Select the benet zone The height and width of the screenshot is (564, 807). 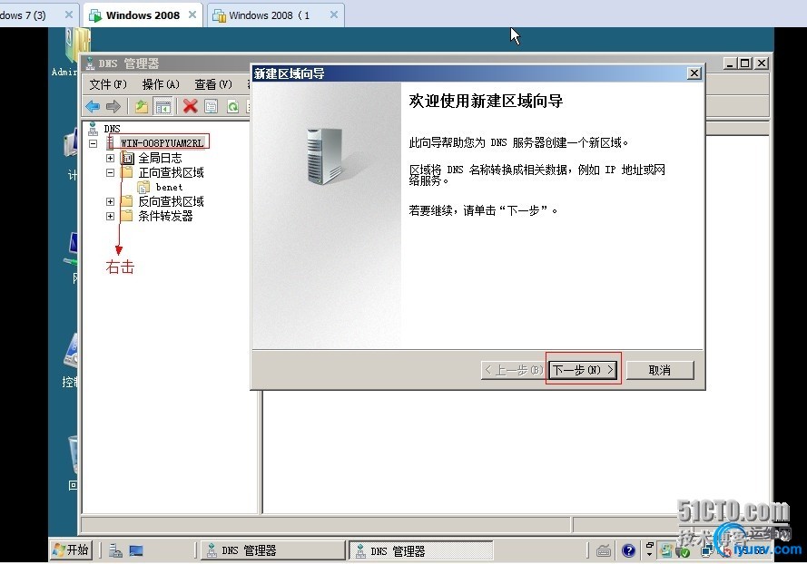coord(170,187)
